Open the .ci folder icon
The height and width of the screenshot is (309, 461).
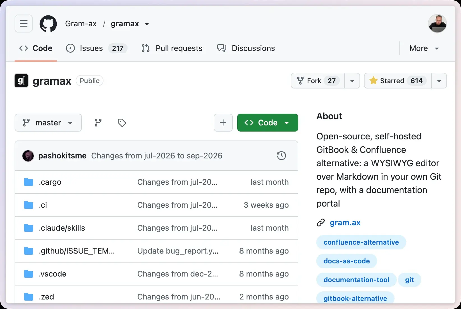tap(29, 205)
